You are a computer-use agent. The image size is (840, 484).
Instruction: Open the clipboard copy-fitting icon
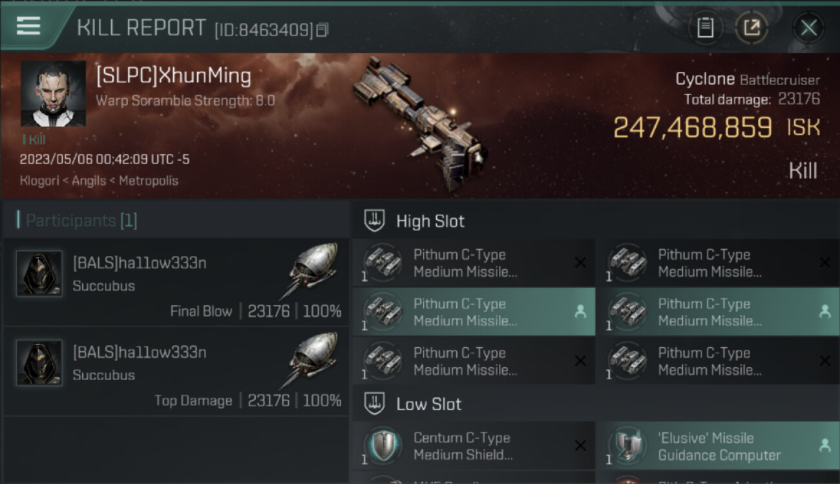tap(705, 28)
